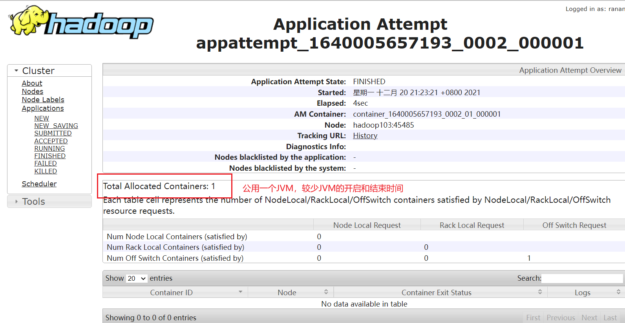Sort table by Logs column
The width and height of the screenshot is (625, 323).
pos(586,292)
